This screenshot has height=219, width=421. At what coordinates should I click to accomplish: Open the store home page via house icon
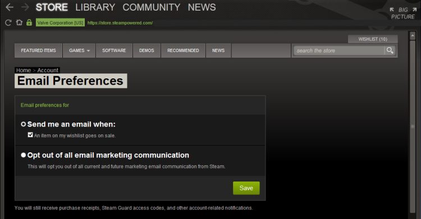point(19,22)
